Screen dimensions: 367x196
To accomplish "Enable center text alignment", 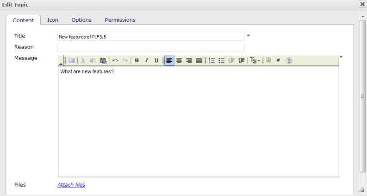I will [179, 60].
